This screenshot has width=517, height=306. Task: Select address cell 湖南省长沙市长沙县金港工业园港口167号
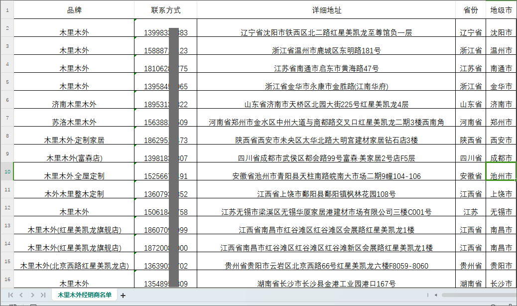326,279
